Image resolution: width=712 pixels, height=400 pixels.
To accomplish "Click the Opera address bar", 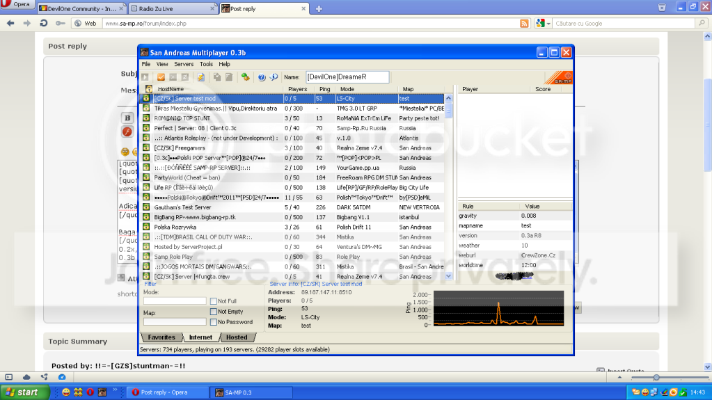I will pyautogui.click(x=311, y=24).
